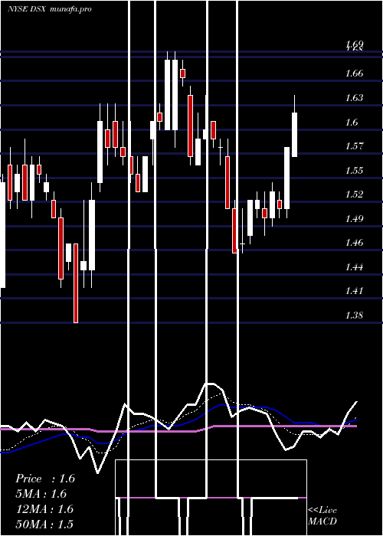Screen dimensions: 383x536
Task: Click the 1.6 price axis label
Action: (x=352, y=122)
